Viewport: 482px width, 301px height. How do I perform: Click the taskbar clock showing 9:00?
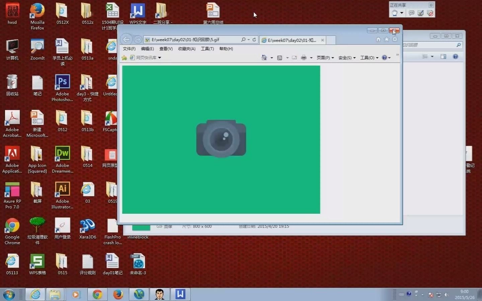pos(464,294)
